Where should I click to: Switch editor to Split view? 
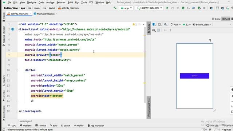pyautogui.click(x=226, y=19)
